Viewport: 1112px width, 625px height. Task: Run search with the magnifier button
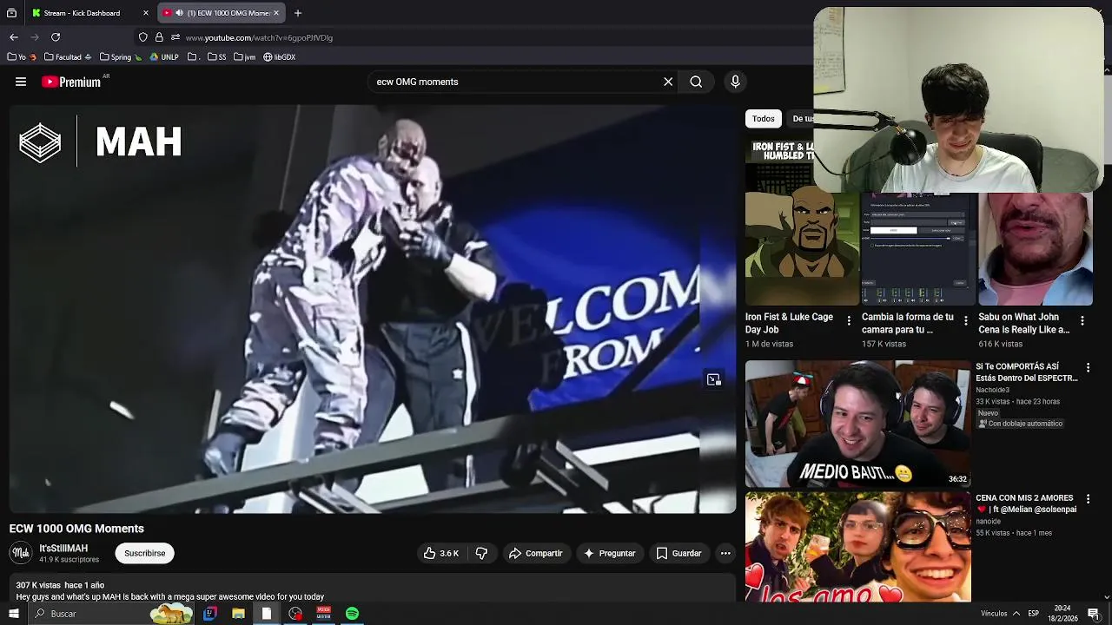pos(696,82)
